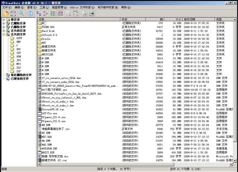Select the Hard Disk folder row
Screen dimensions: 238x172
pyautogui.click(x=135, y=31)
